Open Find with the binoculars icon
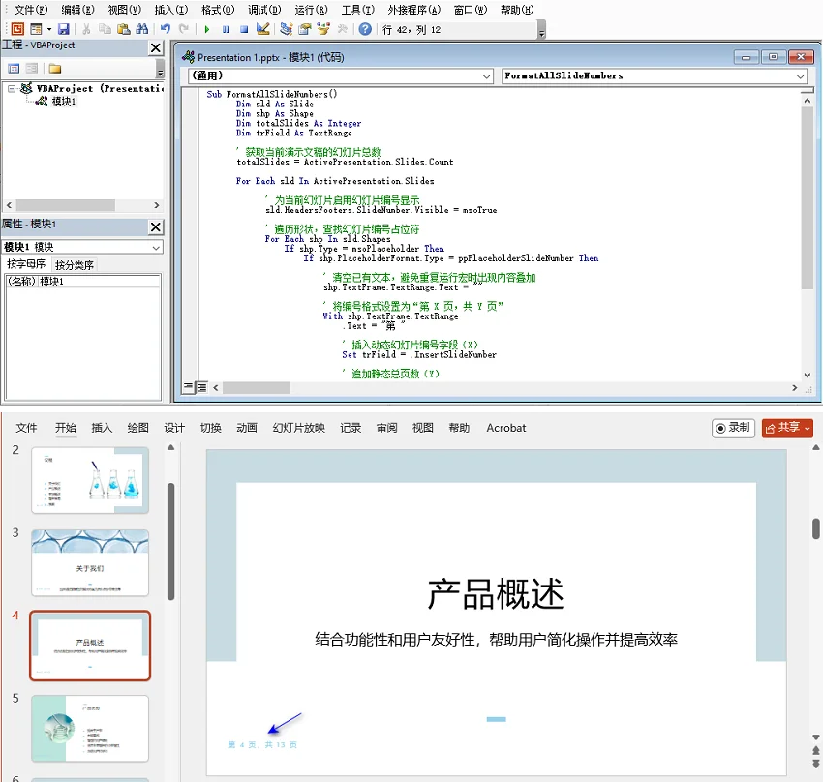Viewport: 823px width, 782px height. click(x=141, y=29)
